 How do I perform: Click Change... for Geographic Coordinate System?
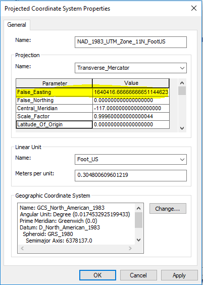(168, 209)
